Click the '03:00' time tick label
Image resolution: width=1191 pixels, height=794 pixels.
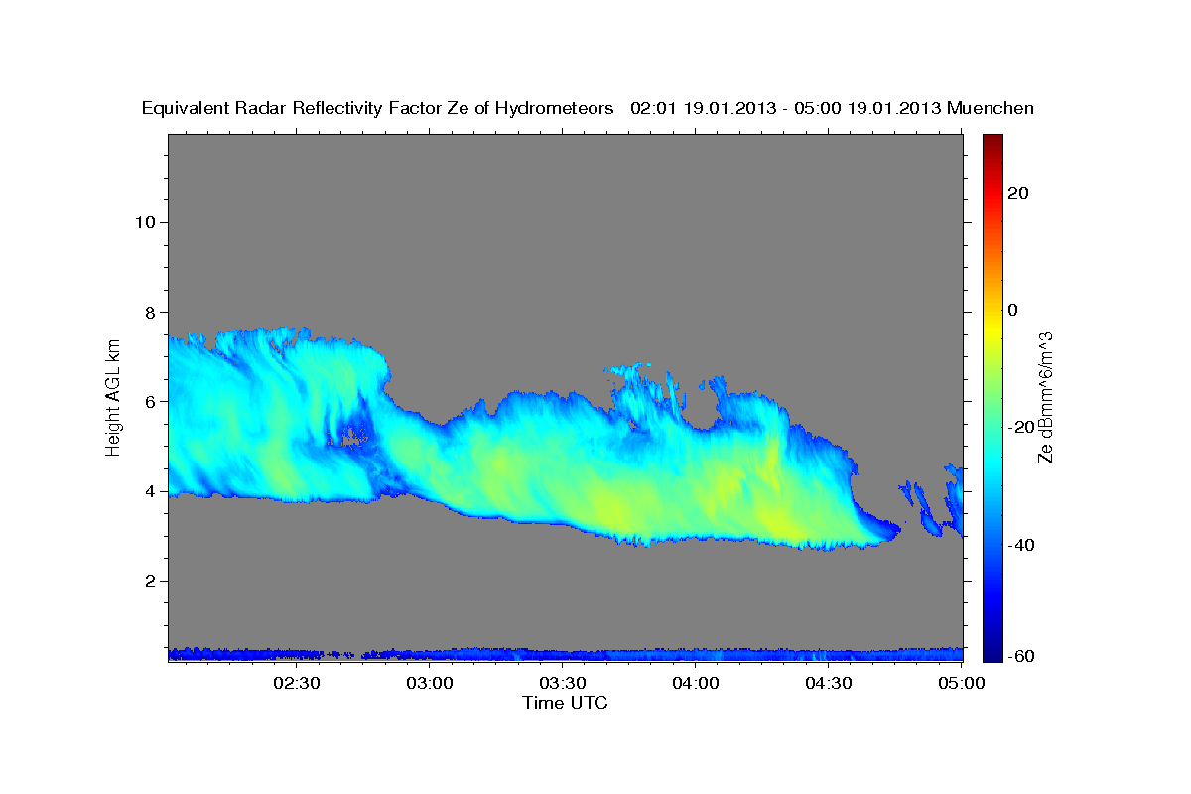tap(431, 683)
